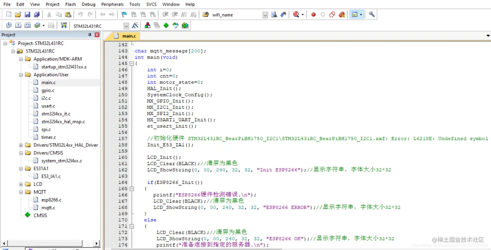Open the Project menu
The image size is (491, 250).
(53, 4)
